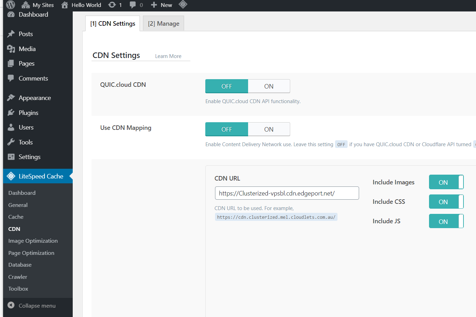Click the Plugins plug icon
Viewport: 476px width, 317px height.
point(11,112)
